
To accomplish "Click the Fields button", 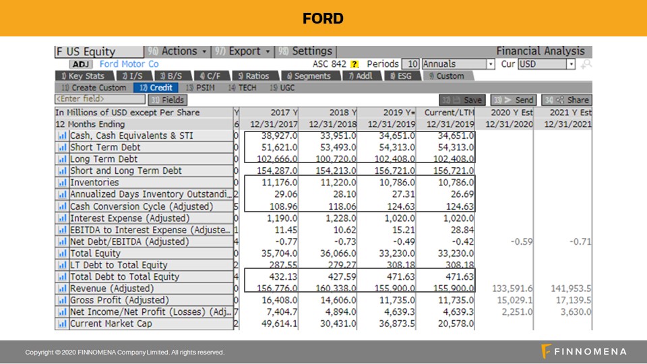I will [168, 100].
